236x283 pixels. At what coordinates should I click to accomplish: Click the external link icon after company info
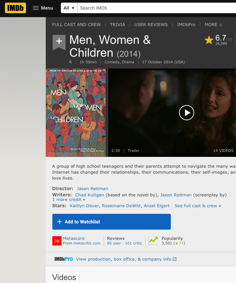pyautogui.click(x=174, y=259)
